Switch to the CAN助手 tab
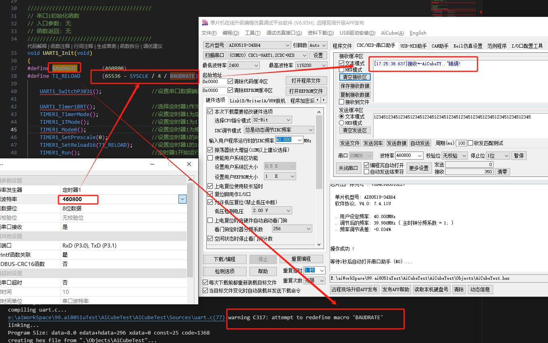Viewport: 548px width, 343px height. [440, 46]
